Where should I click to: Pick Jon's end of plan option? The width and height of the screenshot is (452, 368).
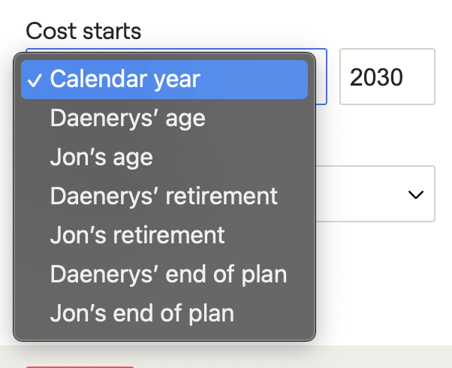click(x=142, y=313)
